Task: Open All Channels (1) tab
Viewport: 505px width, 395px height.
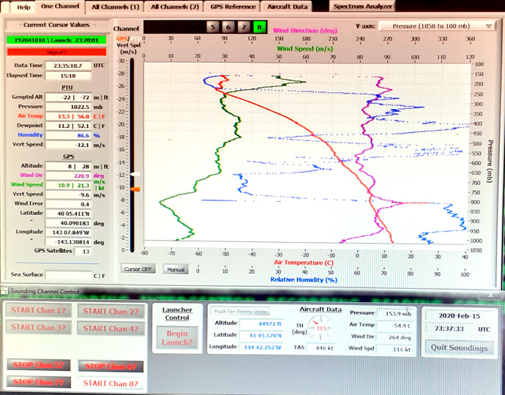Action: 115,7
